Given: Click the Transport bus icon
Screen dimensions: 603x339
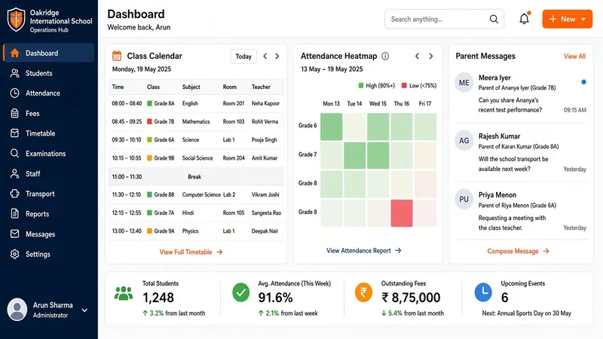Looking at the screenshot, I should pyautogui.click(x=14, y=194).
